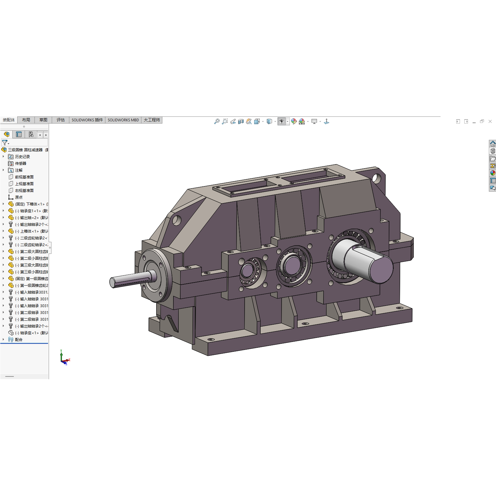The image size is (496, 496).
Task: Expand the 历史记录 folder
Action: point(3,157)
